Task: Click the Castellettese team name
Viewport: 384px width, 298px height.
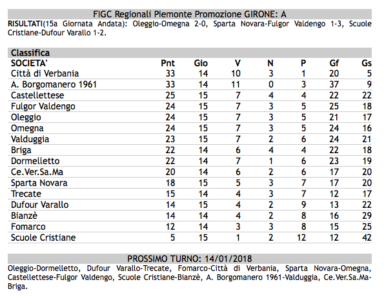Action: [37, 95]
